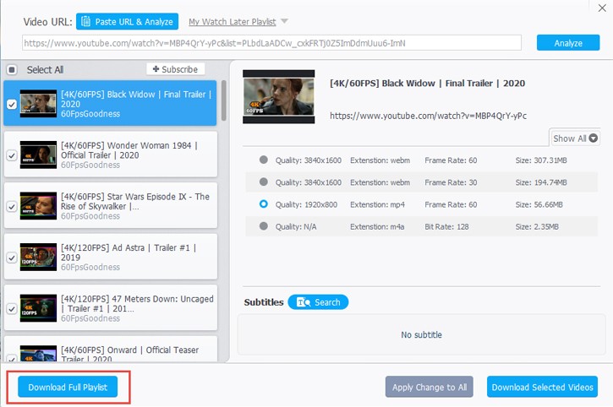Click the Star Wars Episode IX thumbnail
The width and height of the screenshot is (613, 407).
coord(38,206)
